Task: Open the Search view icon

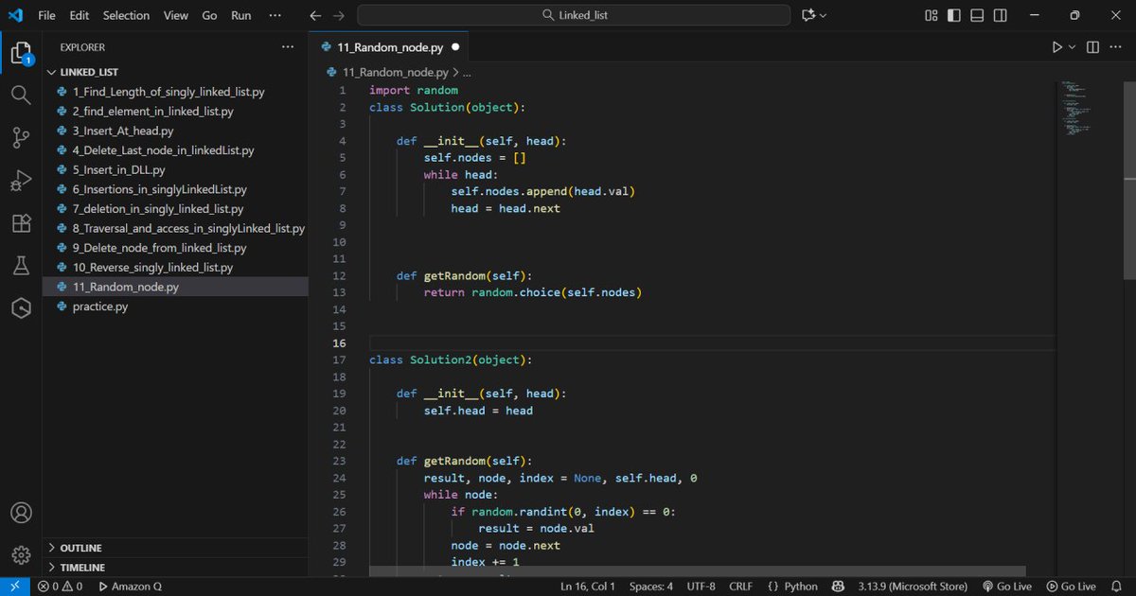Action: tap(21, 95)
